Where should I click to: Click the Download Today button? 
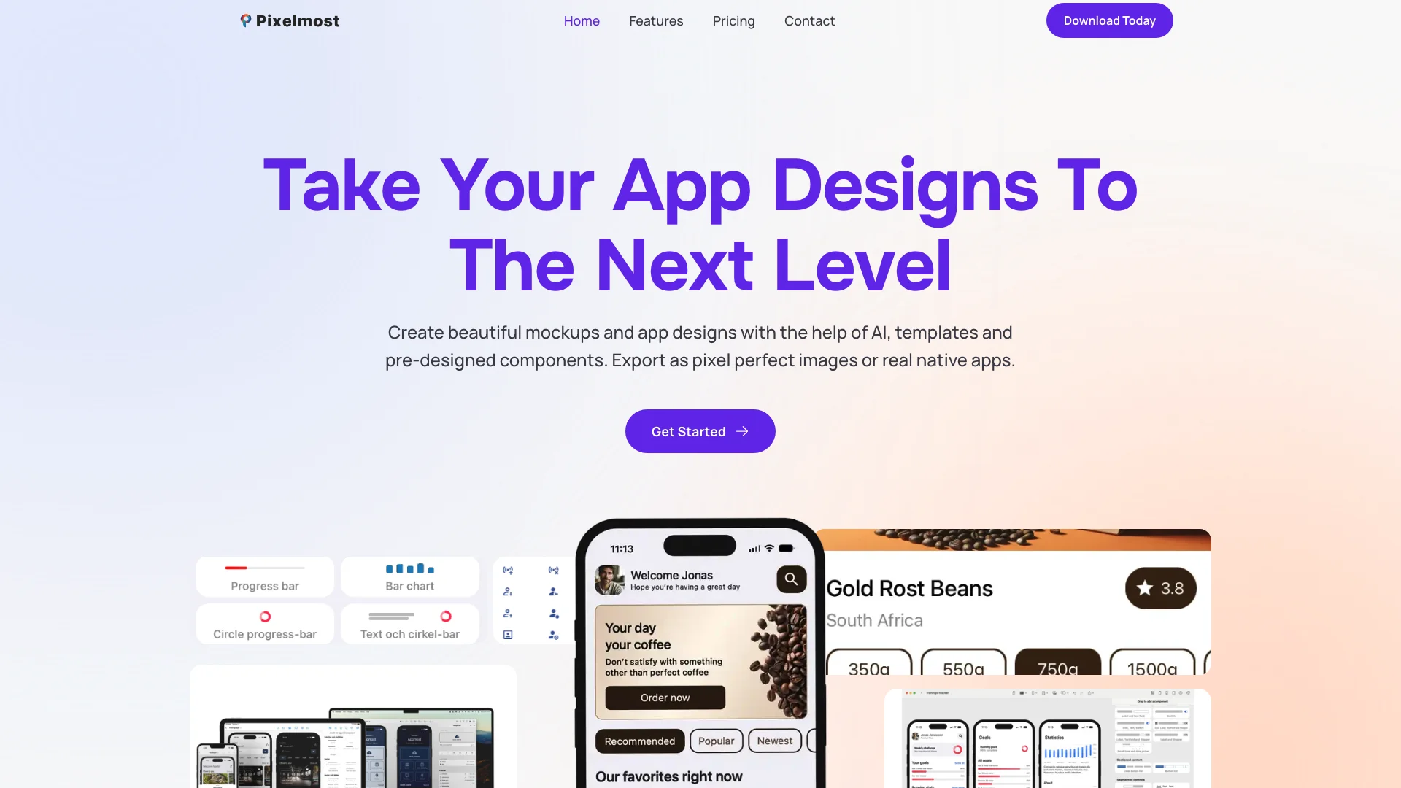(x=1108, y=20)
